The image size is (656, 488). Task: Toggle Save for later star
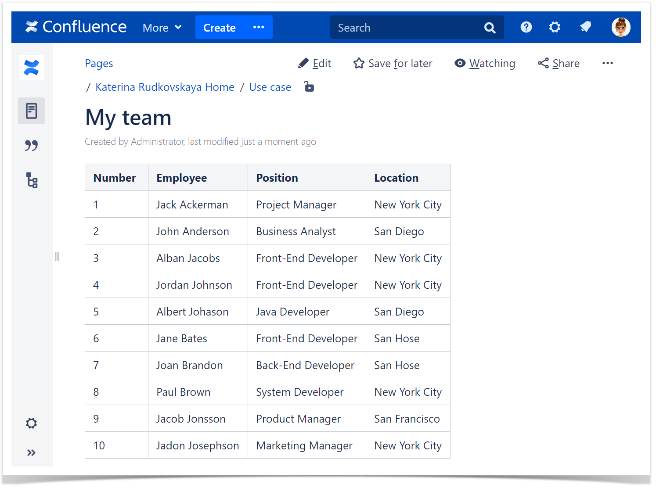393,64
